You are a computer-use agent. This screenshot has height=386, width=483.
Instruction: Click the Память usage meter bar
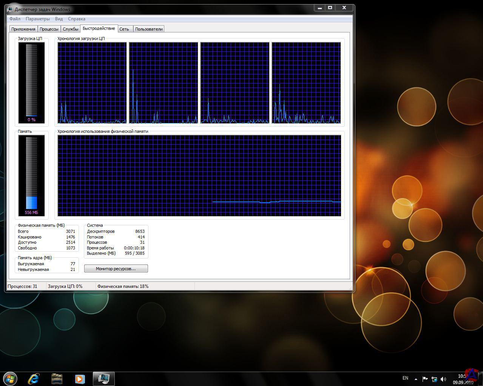pos(31,175)
